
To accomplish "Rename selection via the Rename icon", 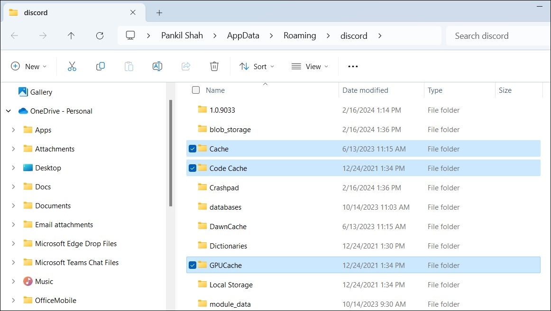I will click(157, 66).
